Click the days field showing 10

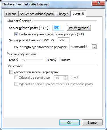(x=59, y=78)
